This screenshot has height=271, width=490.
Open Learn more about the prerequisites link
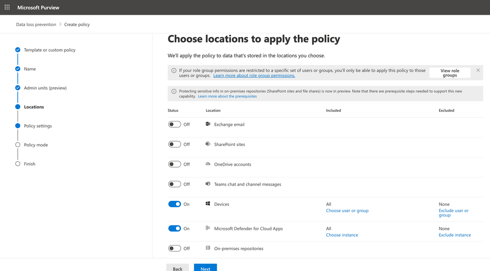pos(227,96)
